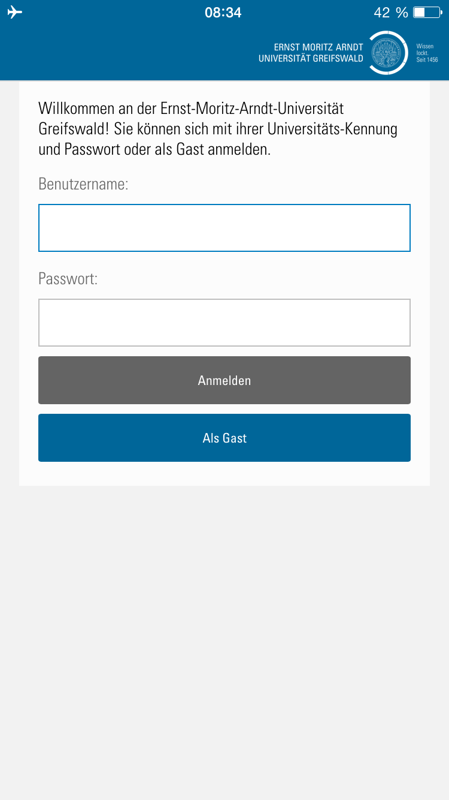Click the "Passwort:" label
The width and height of the screenshot is (449, 800).
[68, 278]
